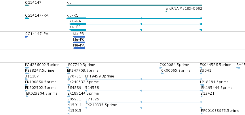This screenshot has width=245, height=115.
Task: Select the klu-PB protein bar
Action: (x=79, y=37)
